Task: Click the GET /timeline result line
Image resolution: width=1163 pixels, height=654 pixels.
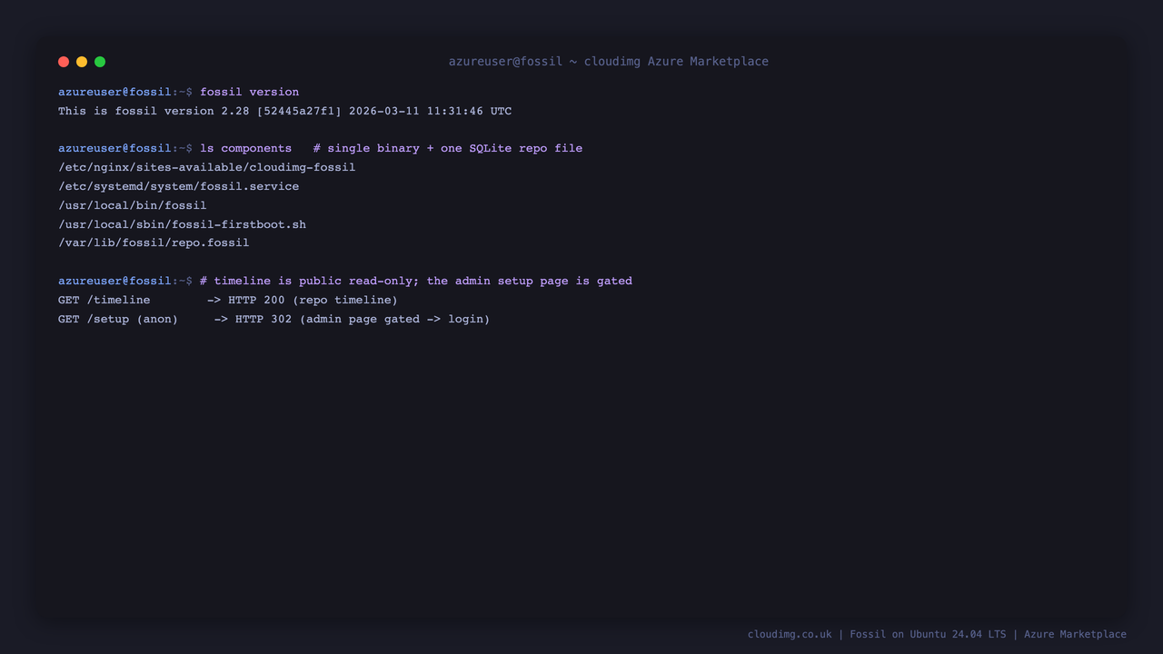Action: point(228,300)
